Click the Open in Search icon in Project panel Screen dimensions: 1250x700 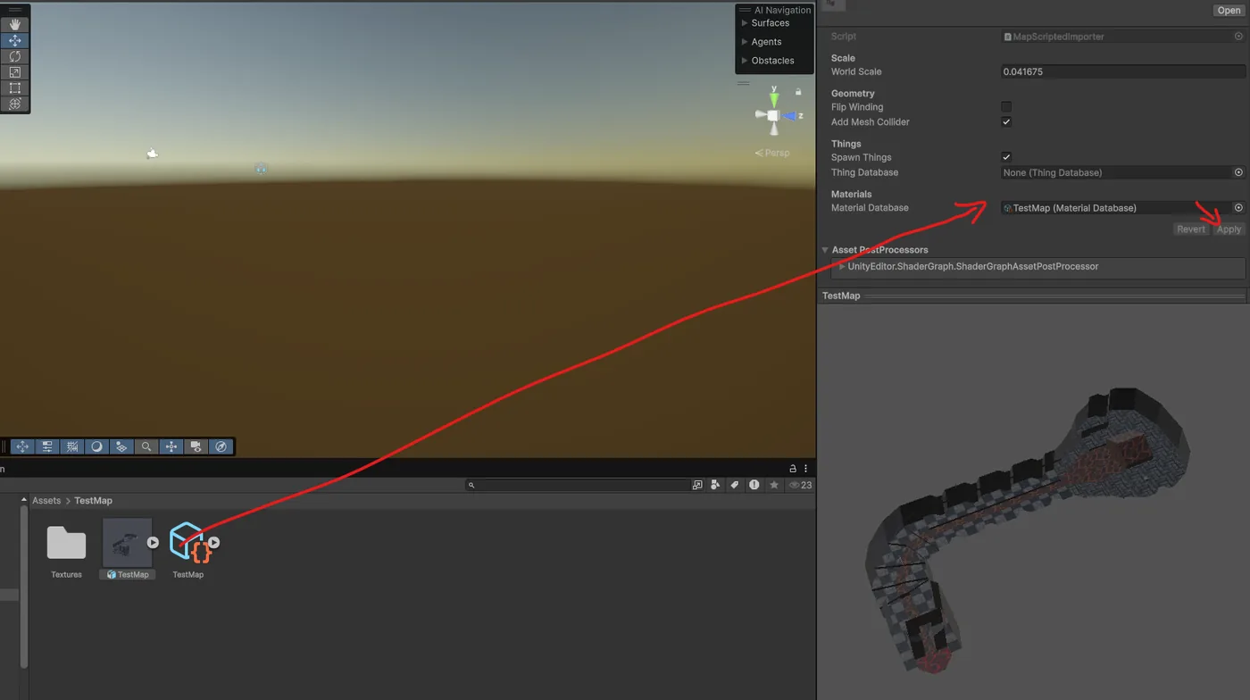pos(697,485)
